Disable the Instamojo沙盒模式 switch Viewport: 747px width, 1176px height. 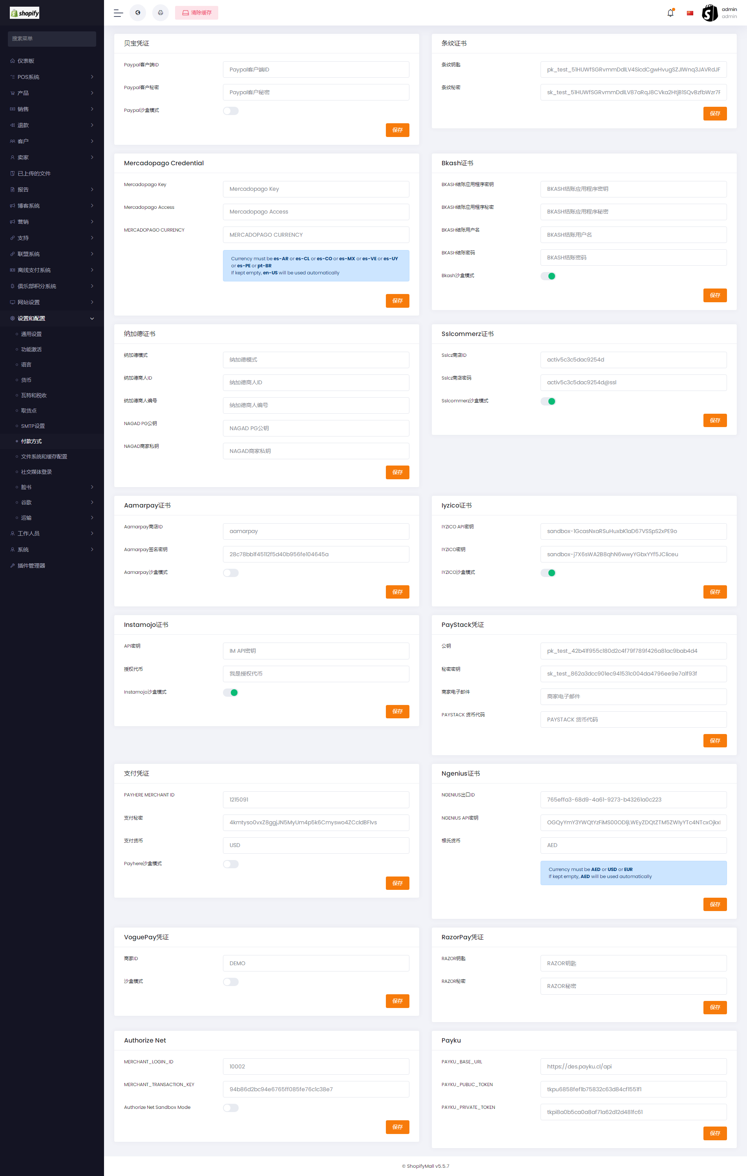tap(230, 692)
